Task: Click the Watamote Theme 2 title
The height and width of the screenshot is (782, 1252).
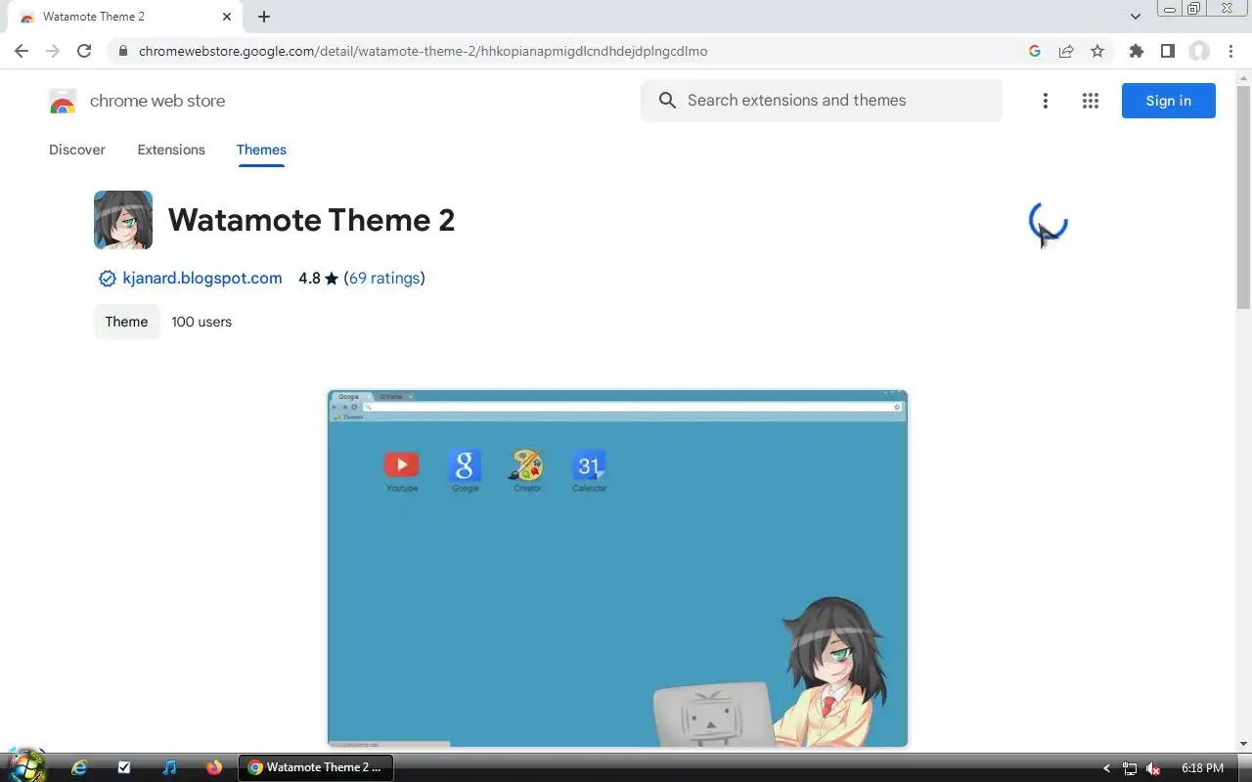Action: point(311,220)
